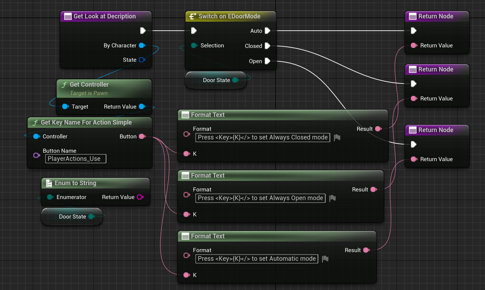
Task: Click the Format pin of the Automatic mode Format Text
Action: tap(187, 255)
